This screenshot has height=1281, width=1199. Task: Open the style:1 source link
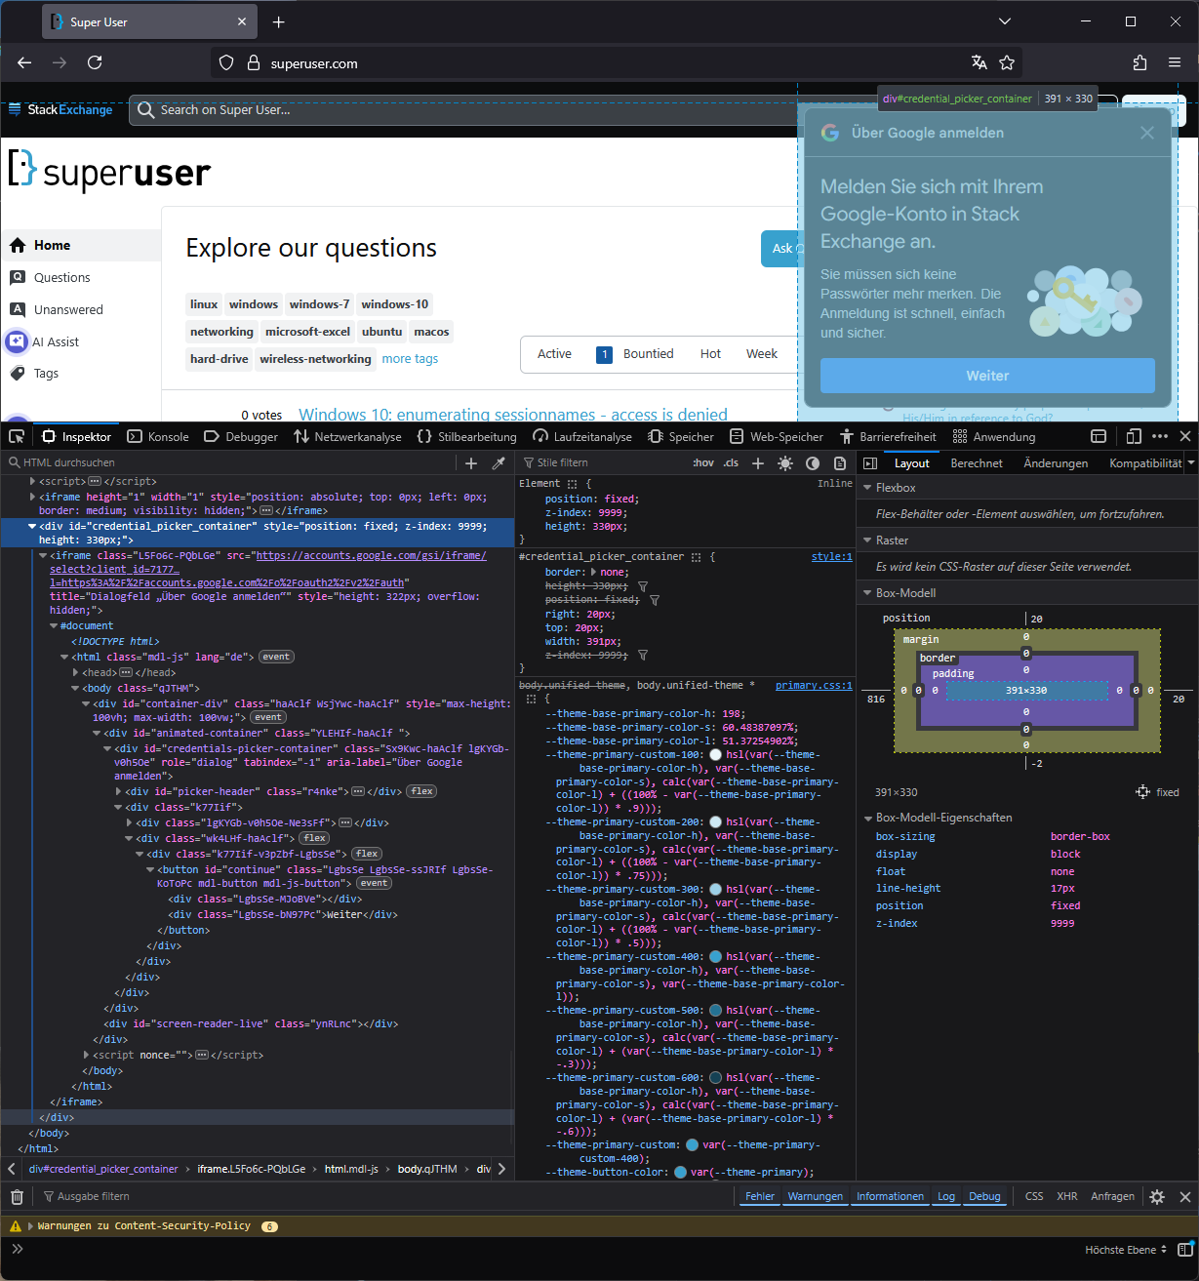pyautogui.click(x=832, y=556)
